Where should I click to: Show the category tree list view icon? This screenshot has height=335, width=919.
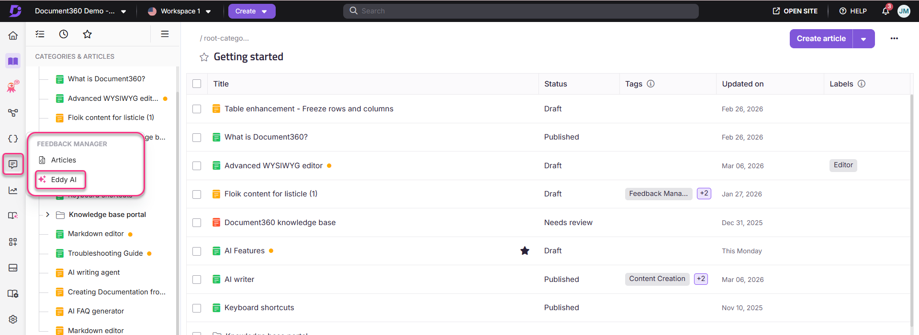point(40,34)
